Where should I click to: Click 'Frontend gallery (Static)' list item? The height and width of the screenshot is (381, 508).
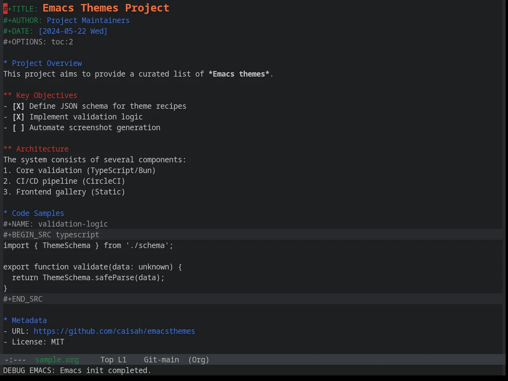click(x=71, y=192)
